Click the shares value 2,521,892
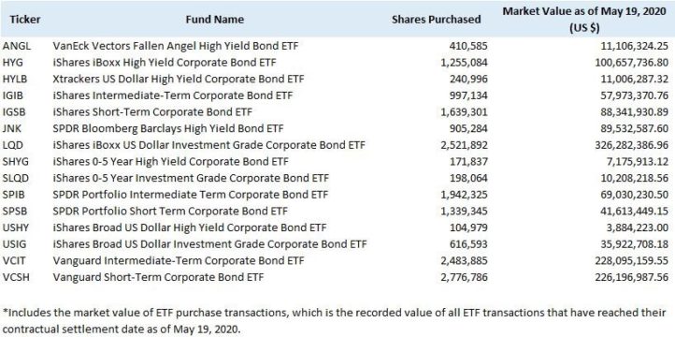The width and height of the screenshot is (675, 337). (464, 145)
